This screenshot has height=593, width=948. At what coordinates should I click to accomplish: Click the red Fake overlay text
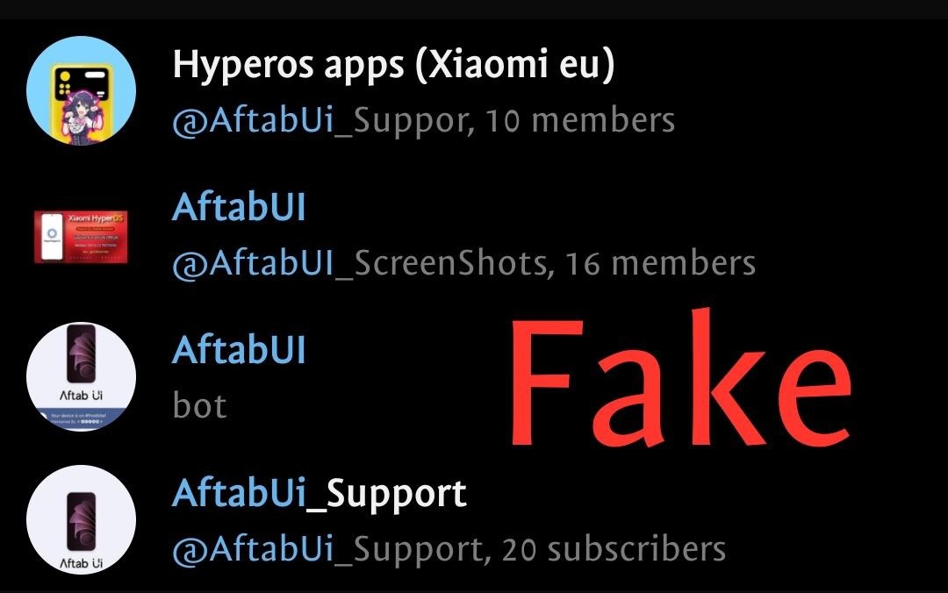pos(681,378)
